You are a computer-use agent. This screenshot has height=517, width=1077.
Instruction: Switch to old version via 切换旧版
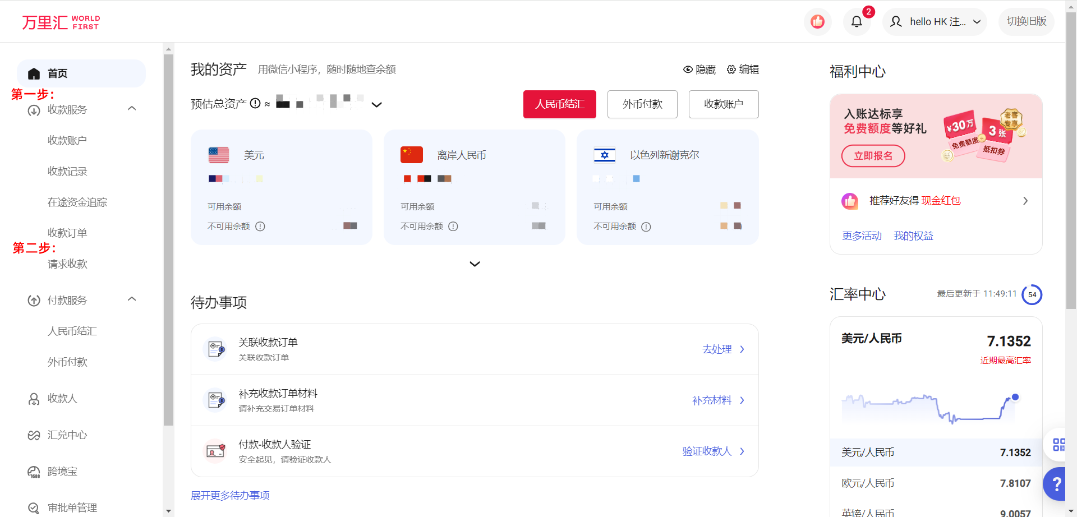pos(1026,21)
